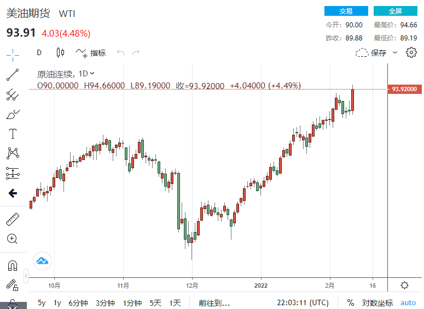This screenshot has height=309, width=424.
Task: Select the ruler measure tool
Action: tap(12, 219)
